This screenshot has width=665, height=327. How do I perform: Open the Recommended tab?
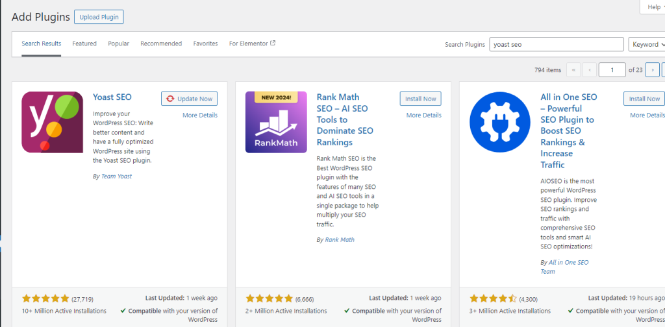pyautogui.click(x=161, y=43)
